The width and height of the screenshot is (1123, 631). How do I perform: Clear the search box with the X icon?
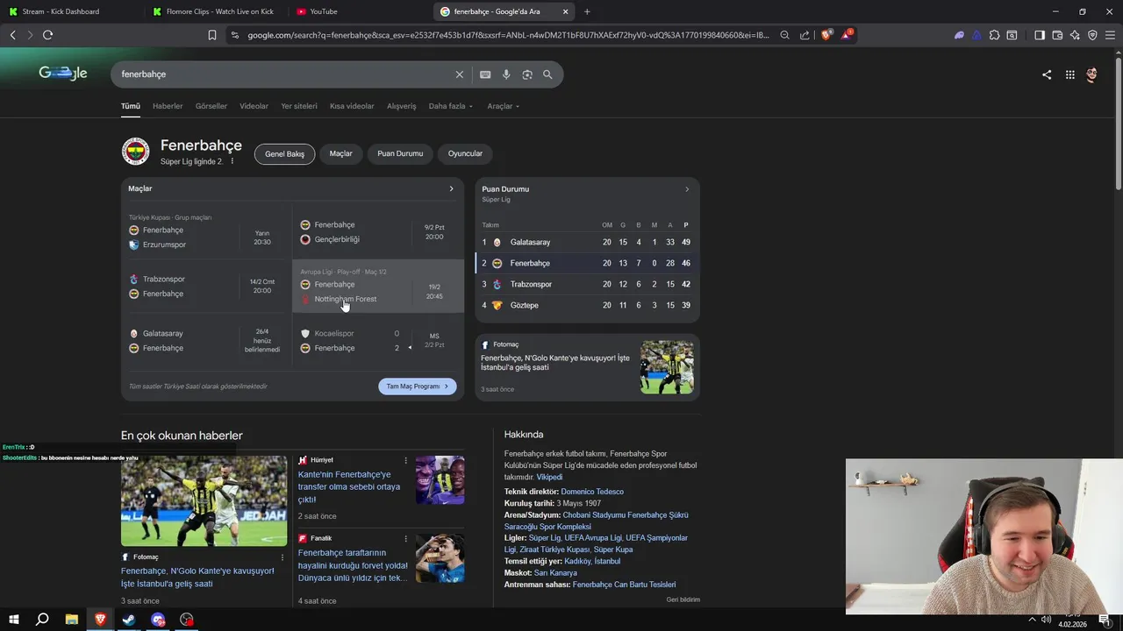click(x=459, y=74)
